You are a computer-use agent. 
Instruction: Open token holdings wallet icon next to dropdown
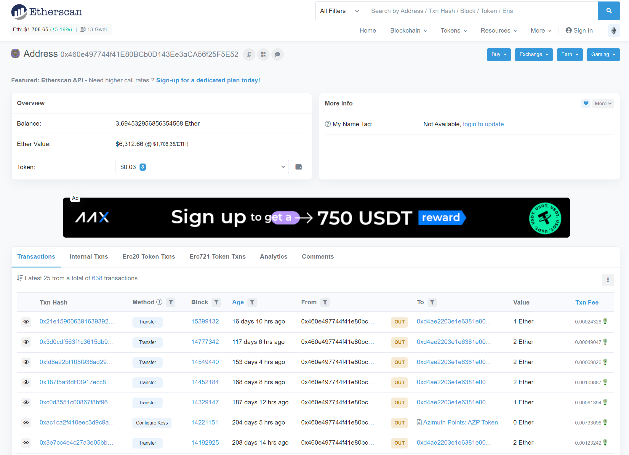298,167
